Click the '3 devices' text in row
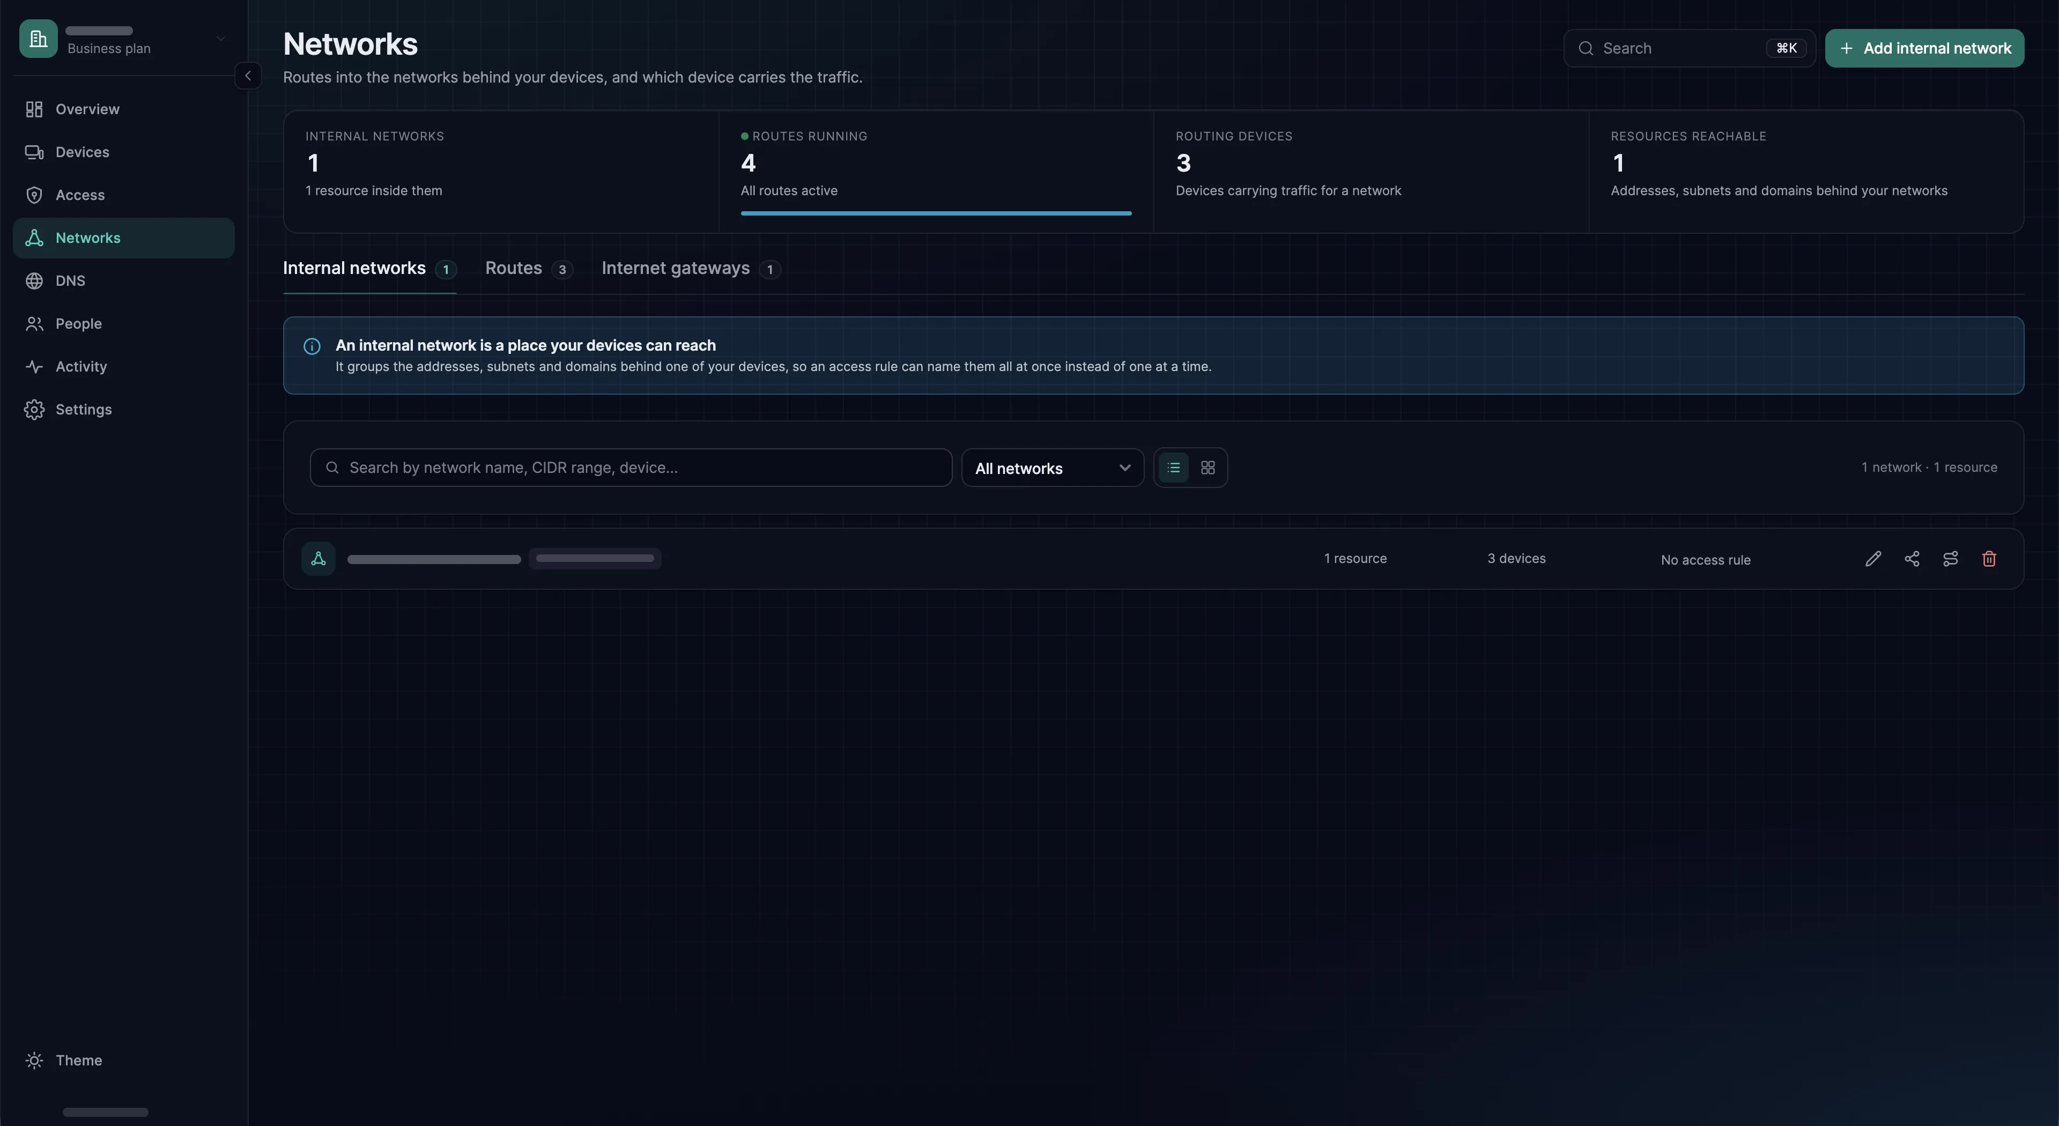 tap(1516, 559)
